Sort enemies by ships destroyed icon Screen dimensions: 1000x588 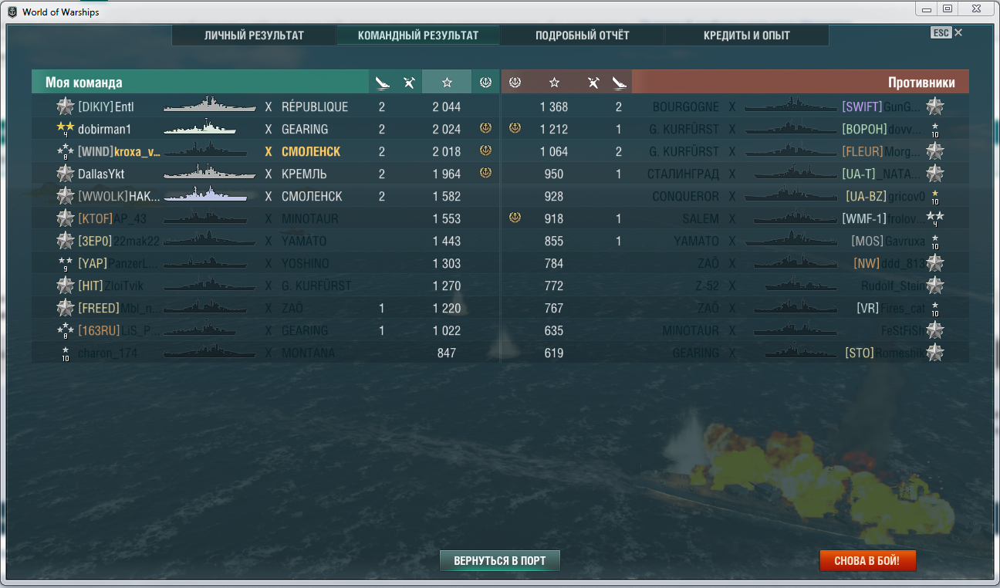tap(619, 83)
